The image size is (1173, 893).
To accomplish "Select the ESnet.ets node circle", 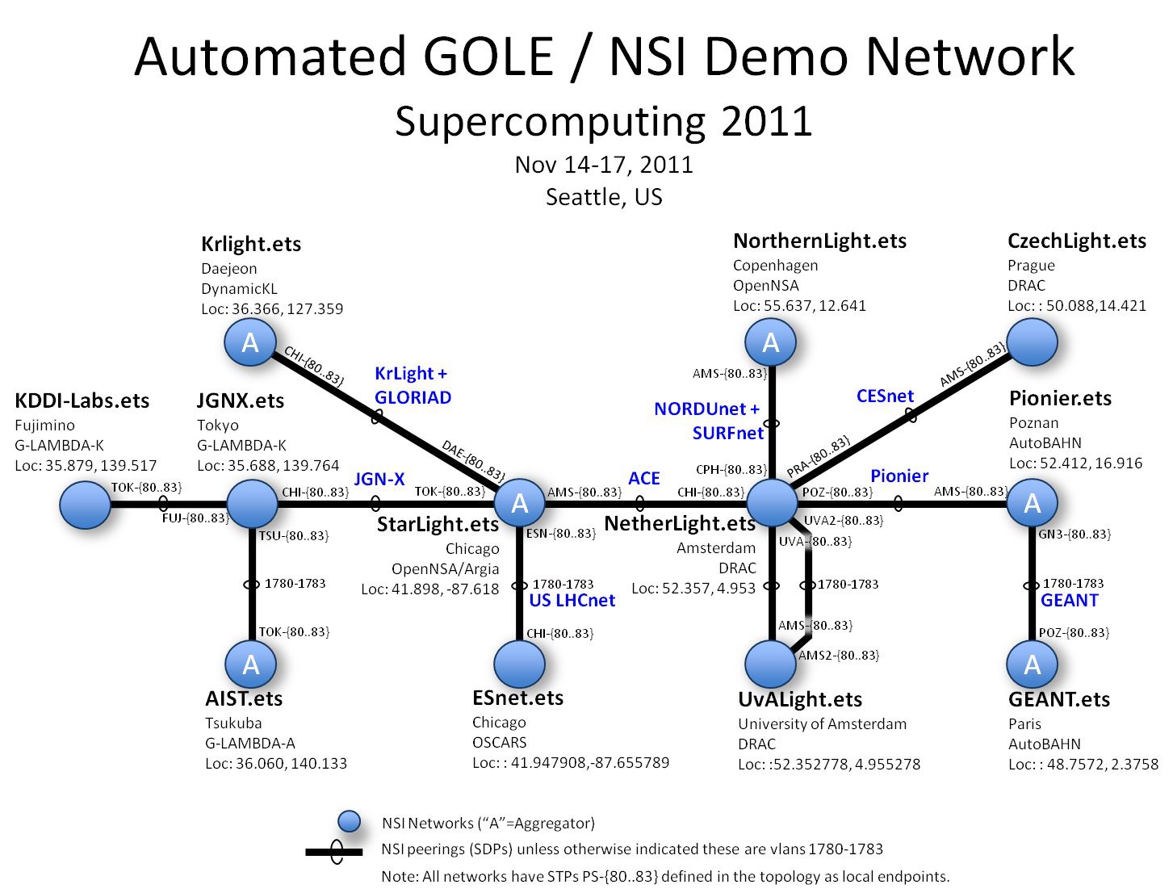I will pyautogui.click(x=519, y=665).
